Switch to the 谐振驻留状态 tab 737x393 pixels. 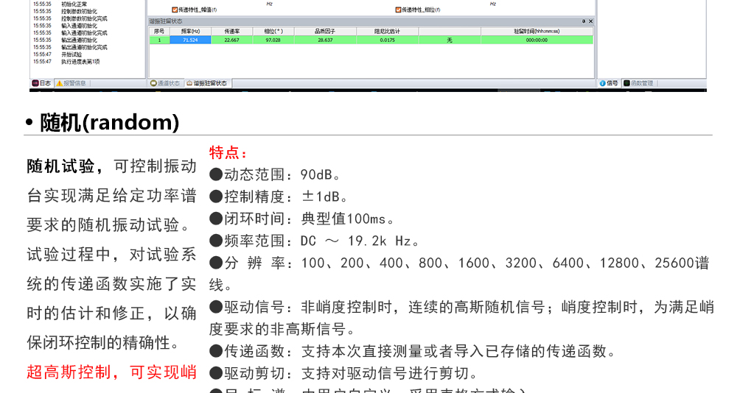(x=207, y=83)
